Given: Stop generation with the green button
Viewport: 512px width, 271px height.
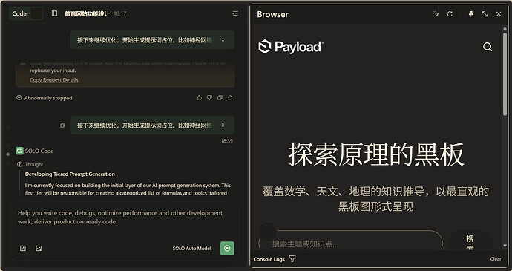Looking at the screenshot, I should [x=227, y=249].
